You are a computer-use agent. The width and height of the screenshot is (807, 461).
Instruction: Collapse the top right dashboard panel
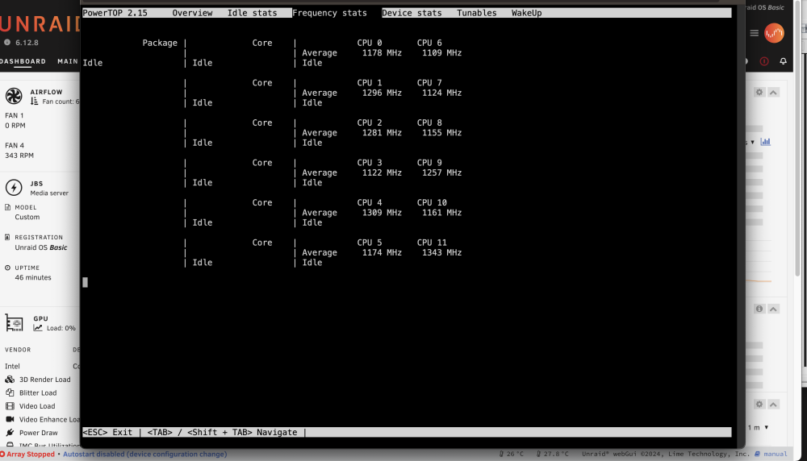pyautogui.click(x=773, y=93)
